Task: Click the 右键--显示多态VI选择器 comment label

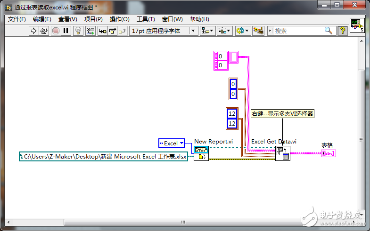Action: [x=282, y=114]
